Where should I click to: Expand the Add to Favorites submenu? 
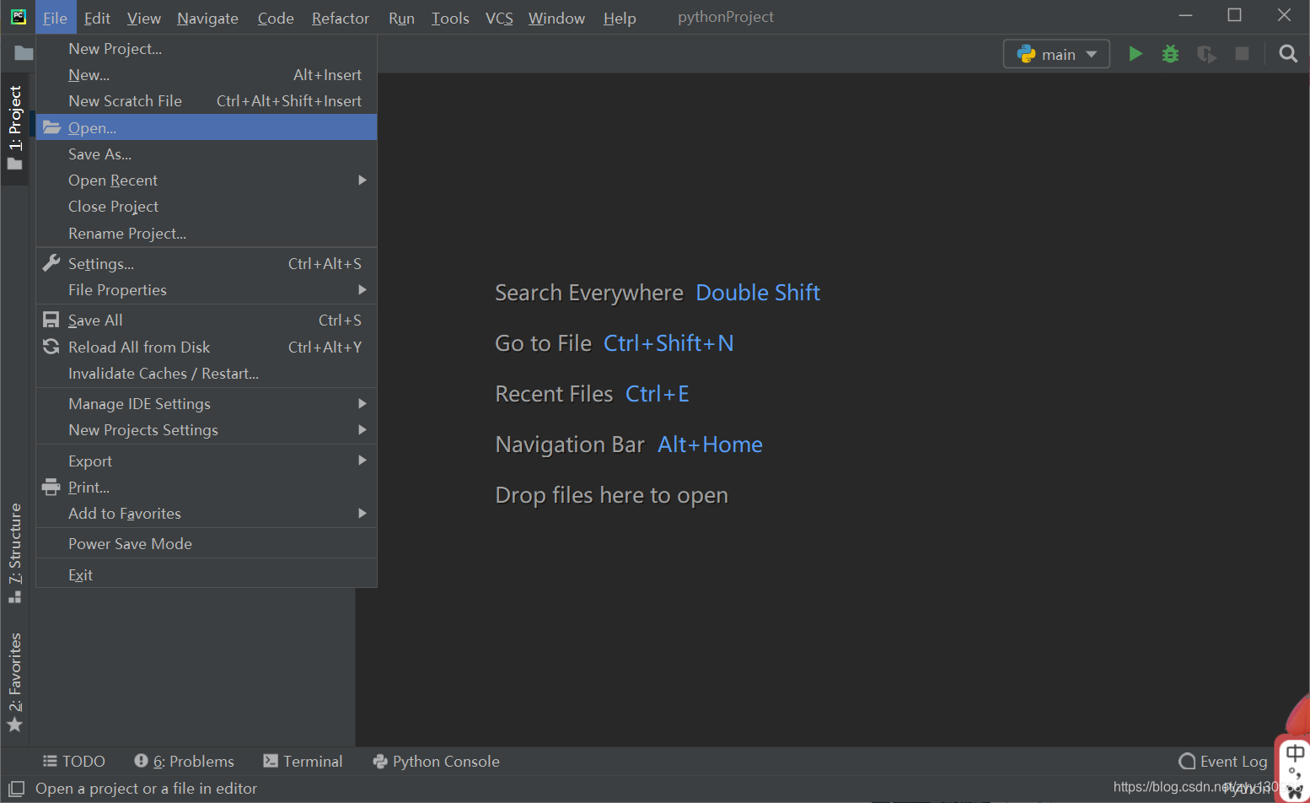[x=207, y=513]
